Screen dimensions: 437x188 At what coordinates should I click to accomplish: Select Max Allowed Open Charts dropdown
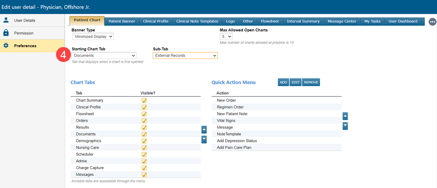coord(226,36)
